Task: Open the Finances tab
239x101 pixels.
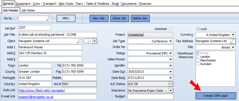Action: coord(145,4)
